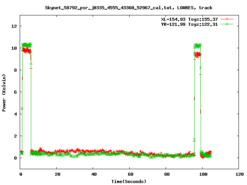247x185 pixels.
Task: Click the y-axis tick label 2
Action: pos(15,136)
